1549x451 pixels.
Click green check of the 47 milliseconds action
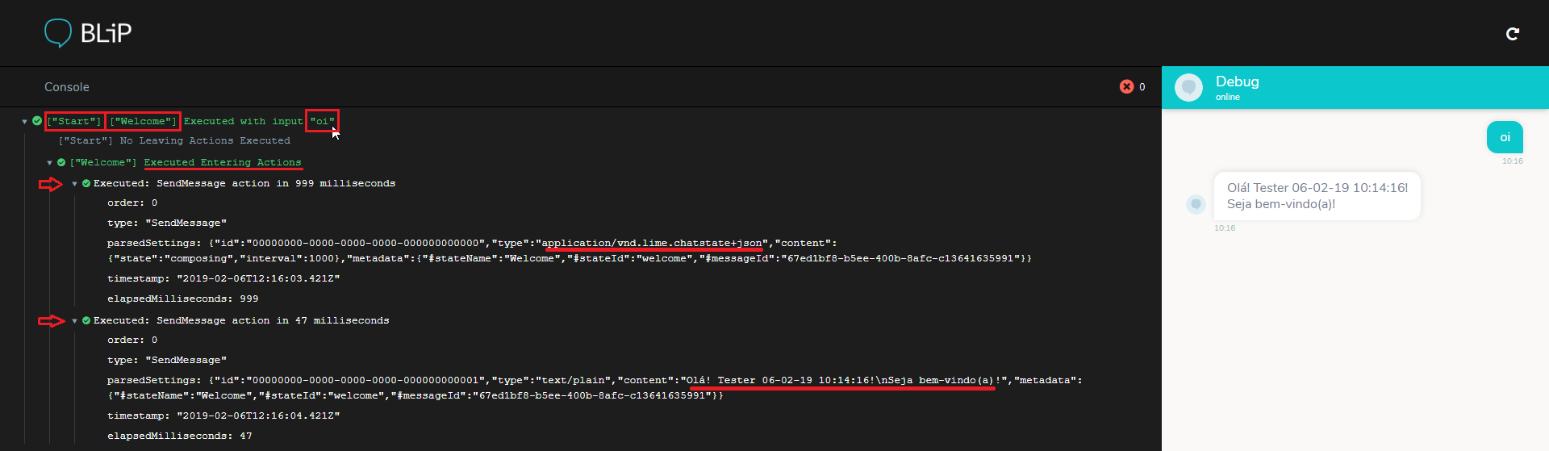click(86, 320)
